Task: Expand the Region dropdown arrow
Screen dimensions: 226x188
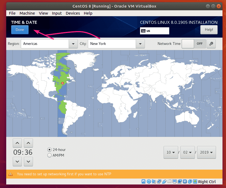Action: (73, 44)
